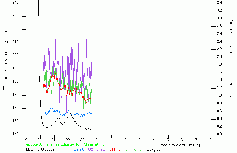The height and width of the screenshot is (153, 237).
Task: Click the 0.0 relative intensity label
Action: click(219, 134)
